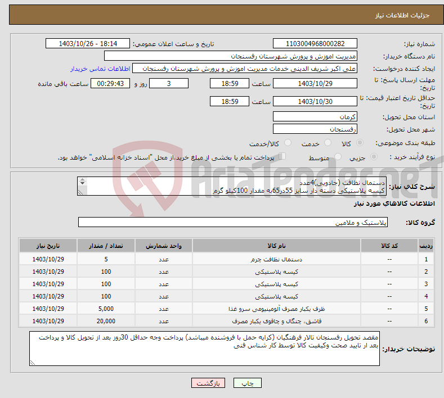Image resolution: width=444 pixels, height=398 pixels.
Task: Click the buyer notes text area
Action: [204, 349]
